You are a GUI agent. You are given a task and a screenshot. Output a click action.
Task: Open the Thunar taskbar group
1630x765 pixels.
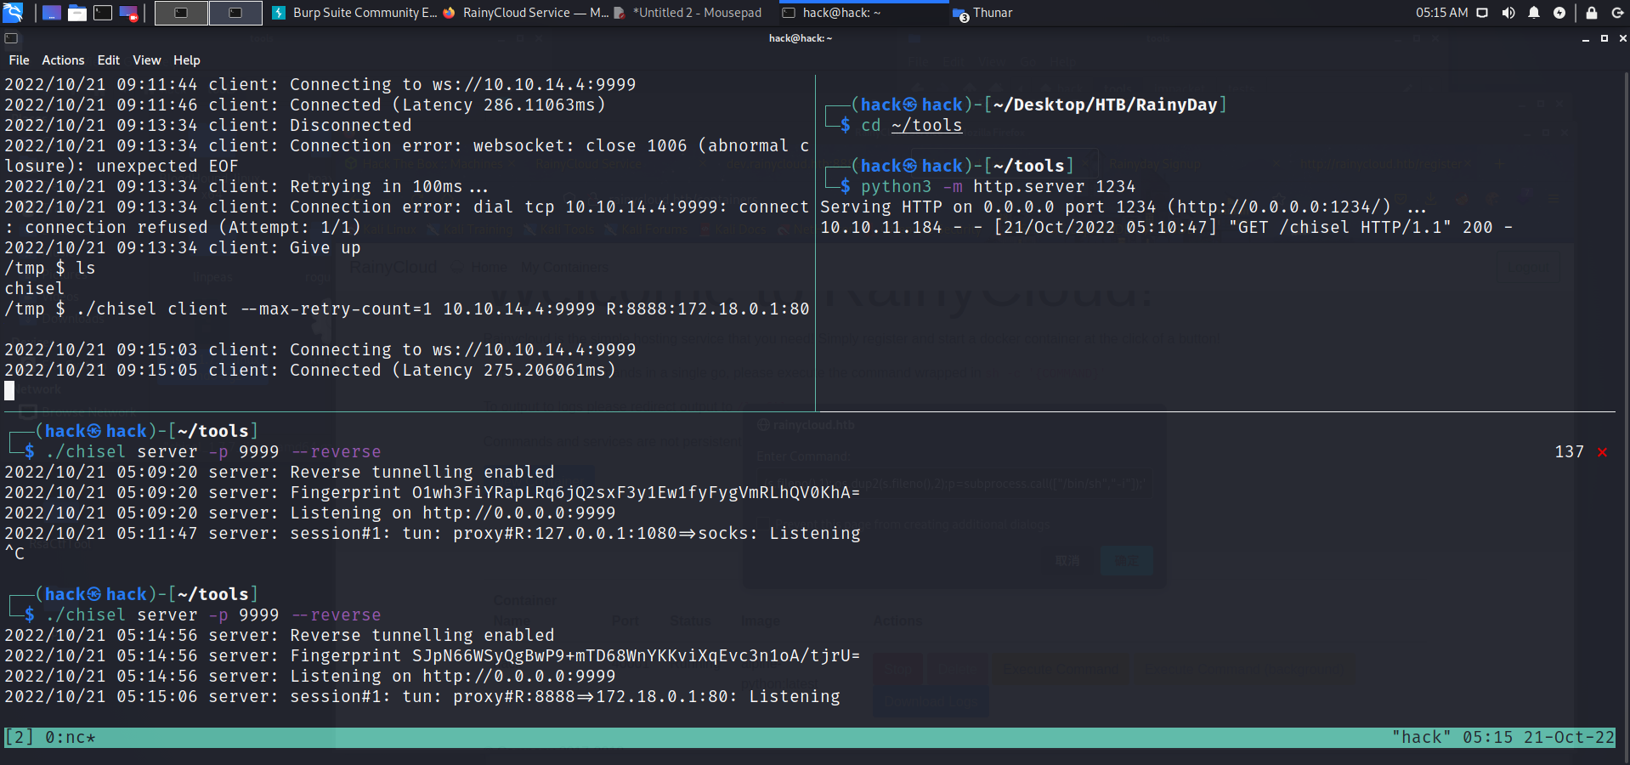983,13
